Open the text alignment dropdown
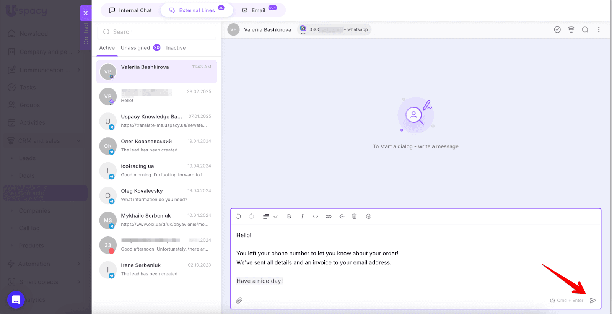The width and height of the screenshot is (612, 314). pyautogui.click(x=270, y=216)
